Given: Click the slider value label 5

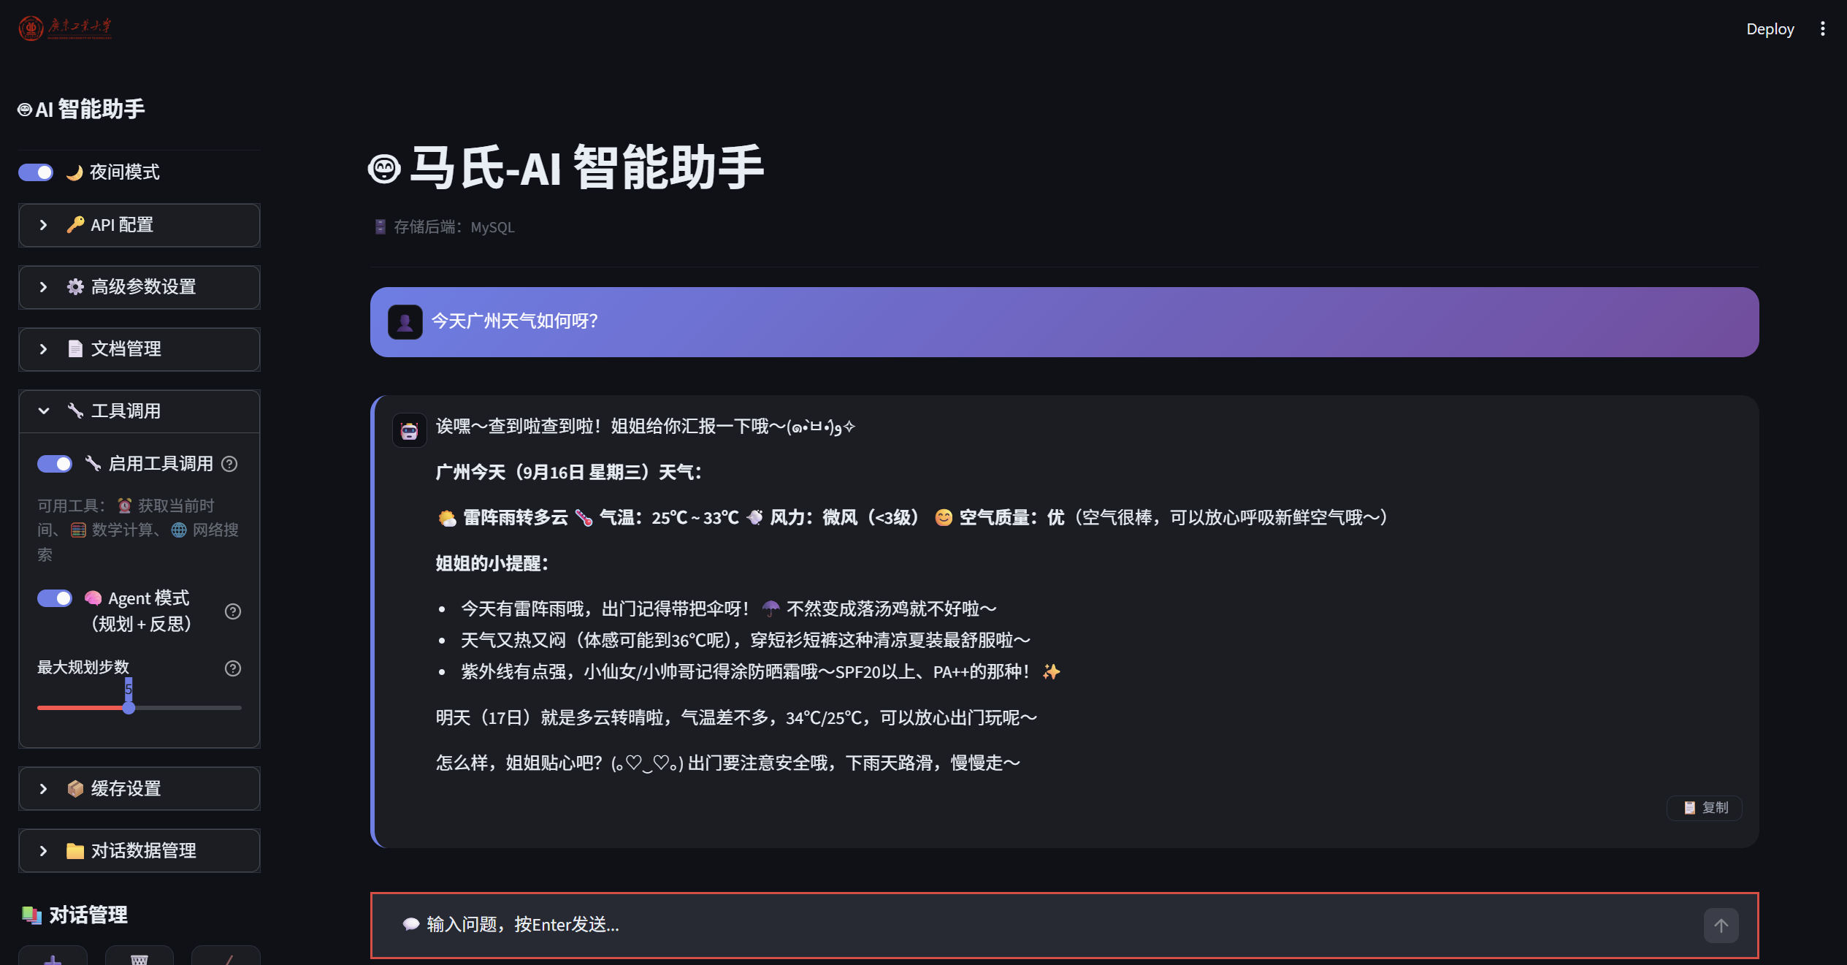Looking at the screenshot, I should (x=129, y=689).
